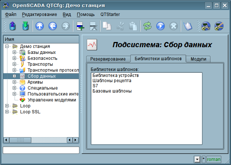Screen dimensions: 231x165
Task: Select Управление модулями tree item
Action: pos(52,100)
